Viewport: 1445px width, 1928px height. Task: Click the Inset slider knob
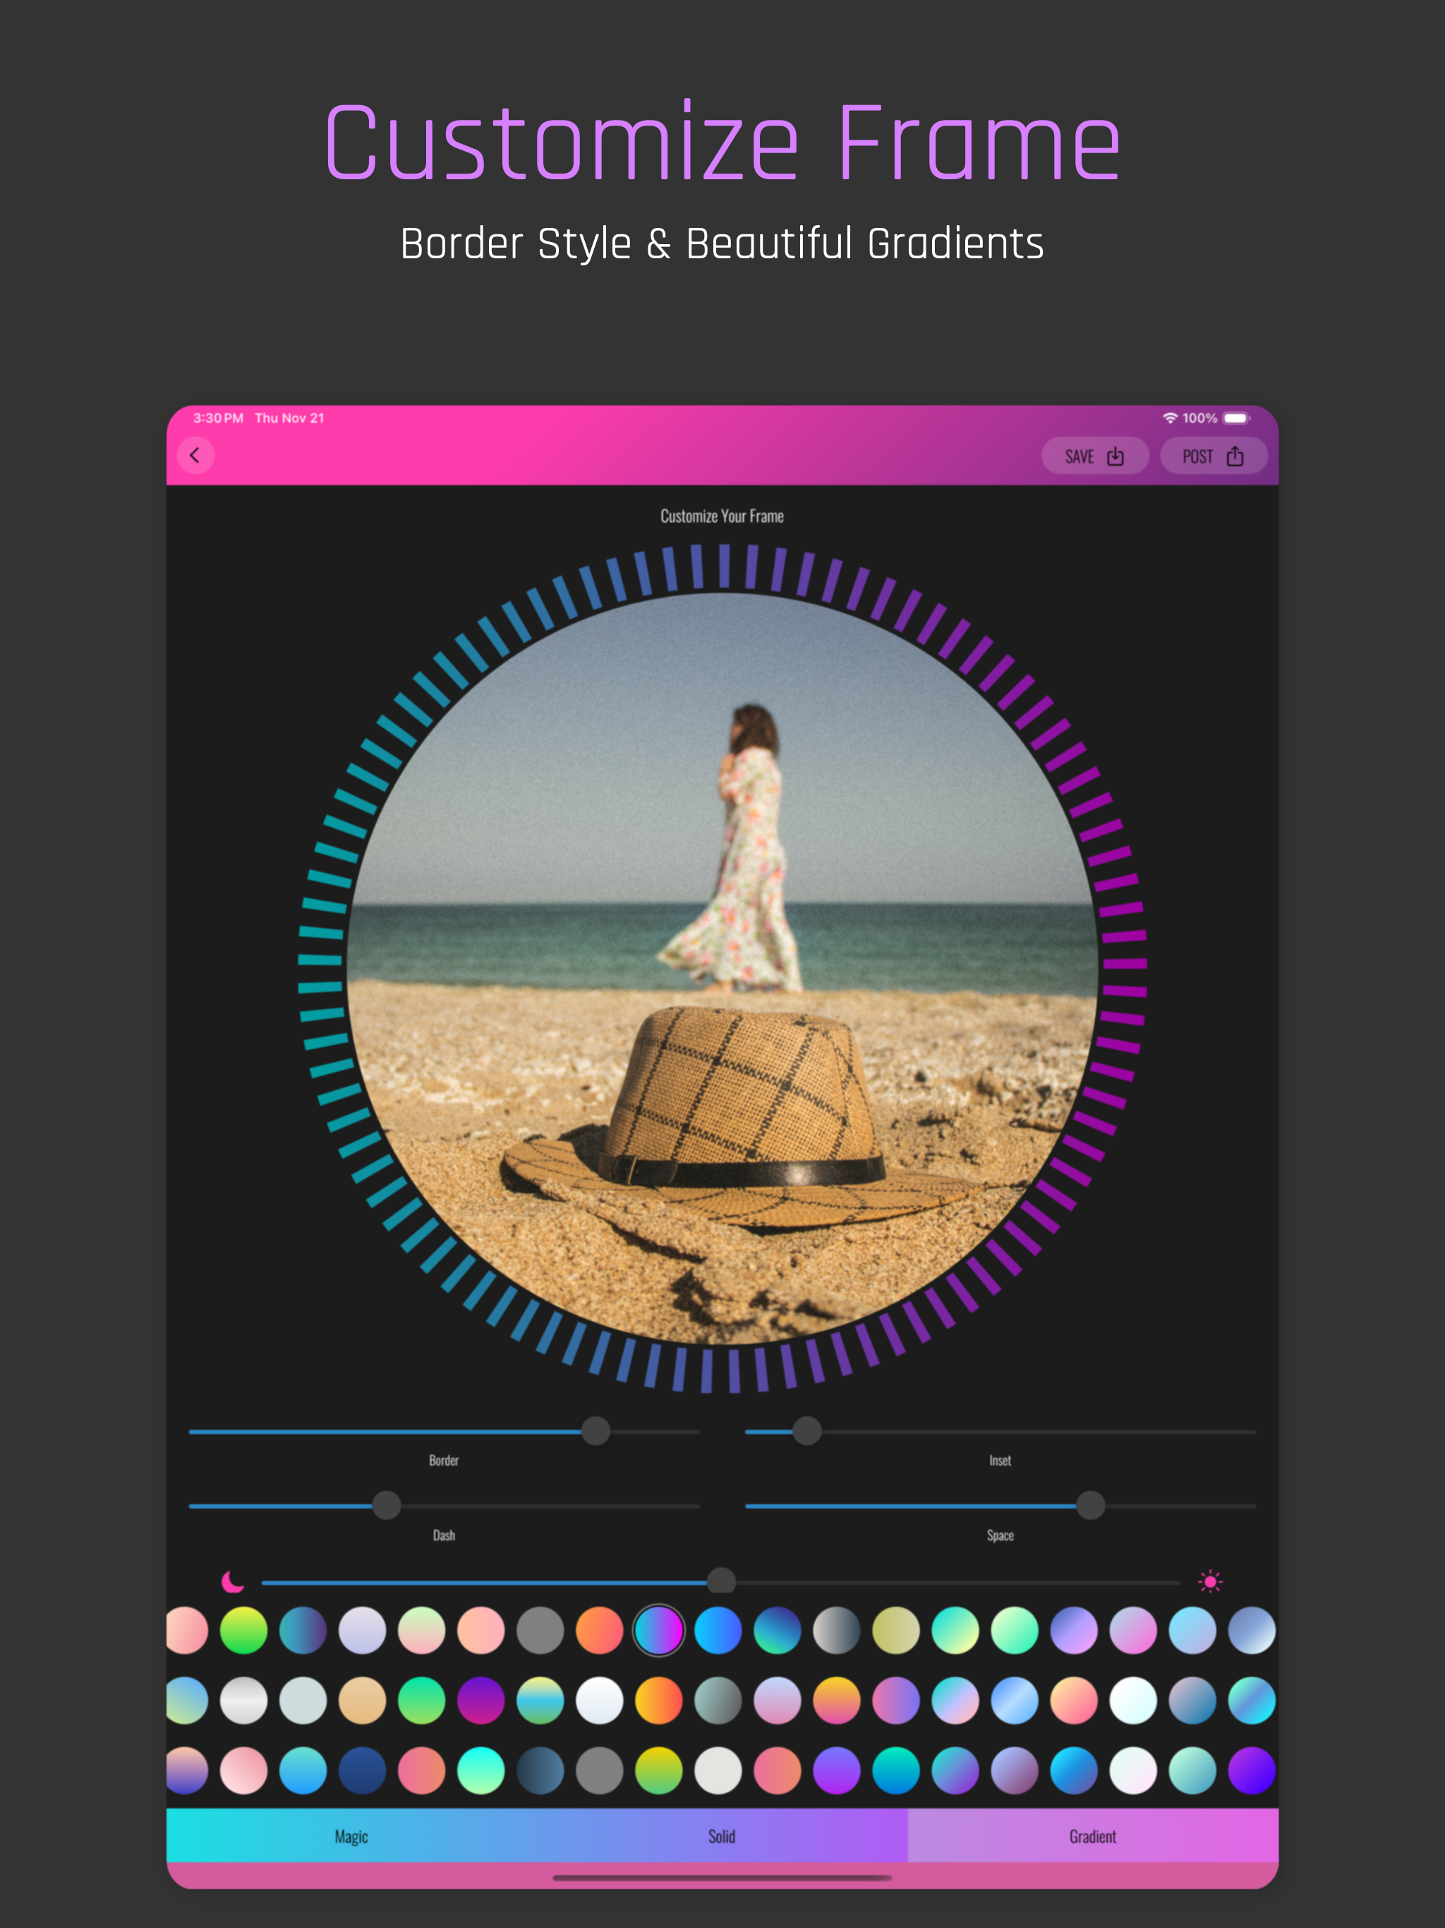point(807,1430)
